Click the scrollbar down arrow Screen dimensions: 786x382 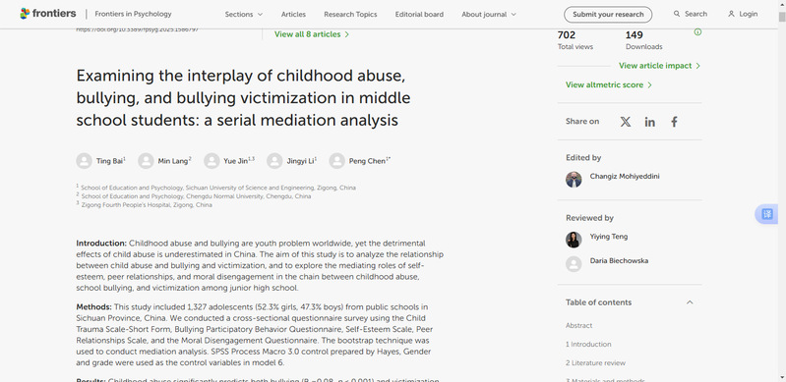coord(781,377)
